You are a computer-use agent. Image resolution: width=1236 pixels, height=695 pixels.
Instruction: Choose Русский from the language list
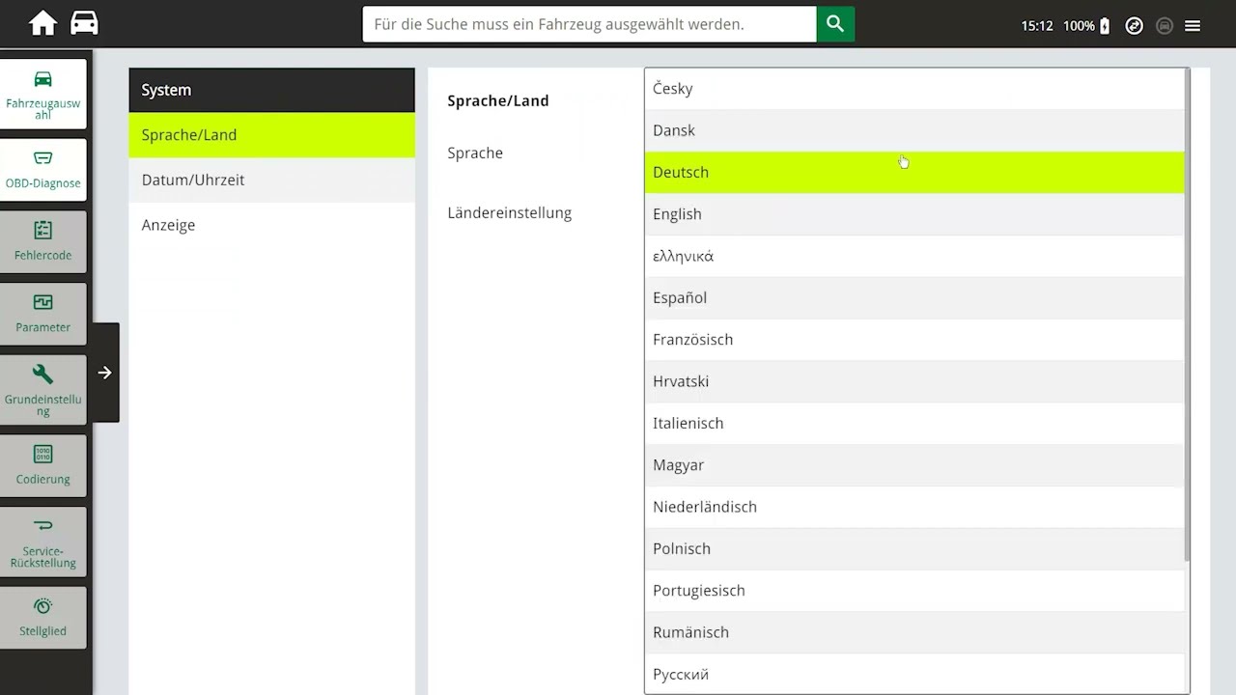pos(914,674)
